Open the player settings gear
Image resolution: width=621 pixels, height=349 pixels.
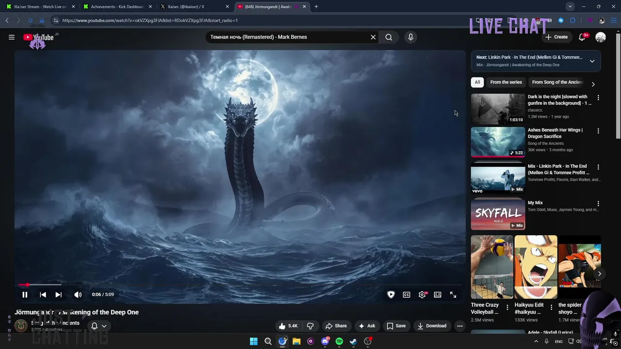422,295
